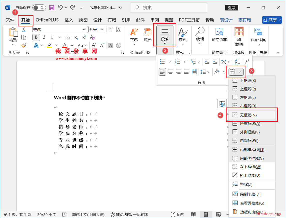
Task: Add character border icon
Action: [x=119, y=29]
